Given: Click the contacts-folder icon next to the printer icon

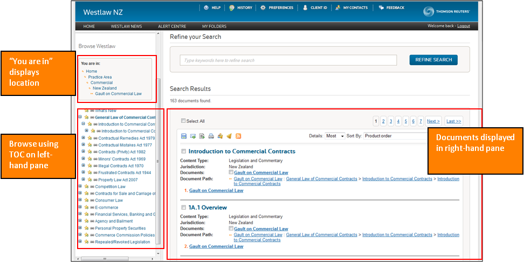Looking at the screenshot, I should click(x=220, y=136).
